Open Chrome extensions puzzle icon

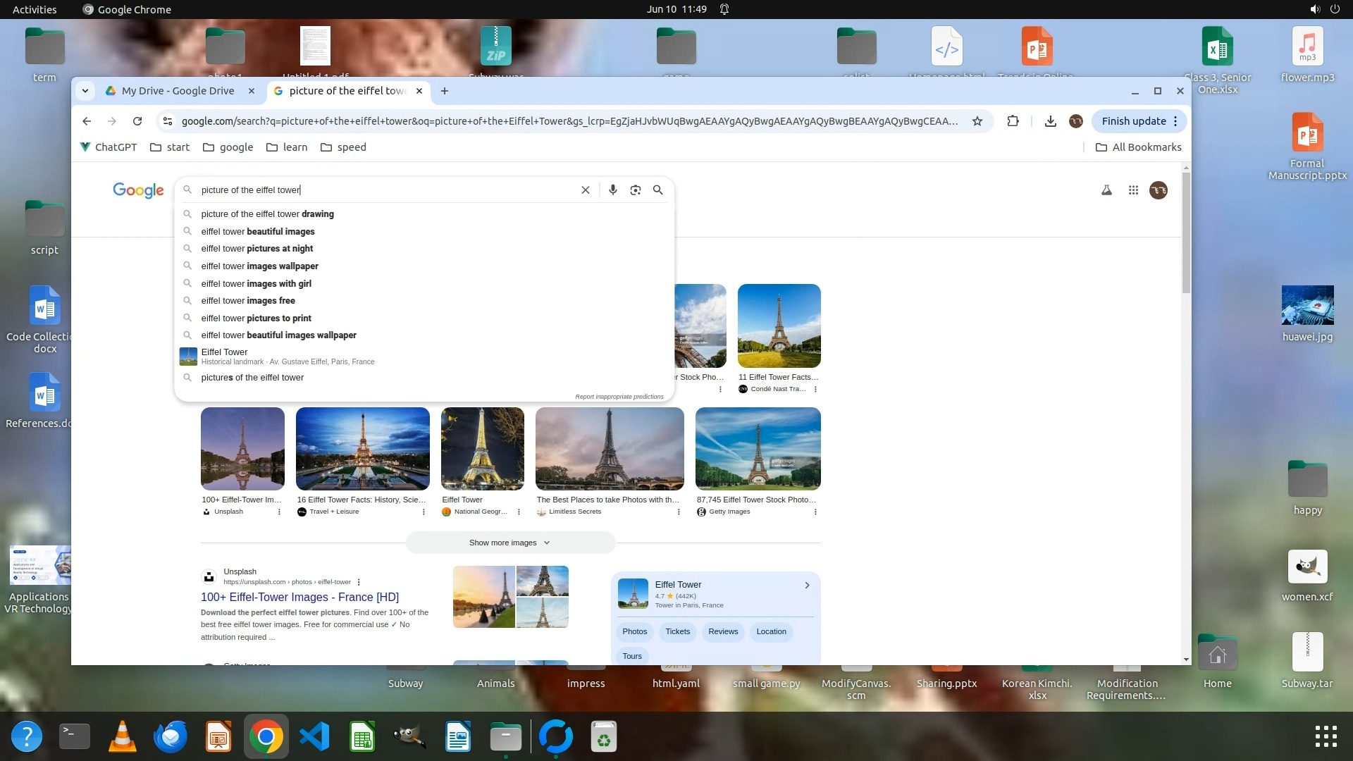pyautogui.click(x=1013, y=121)
